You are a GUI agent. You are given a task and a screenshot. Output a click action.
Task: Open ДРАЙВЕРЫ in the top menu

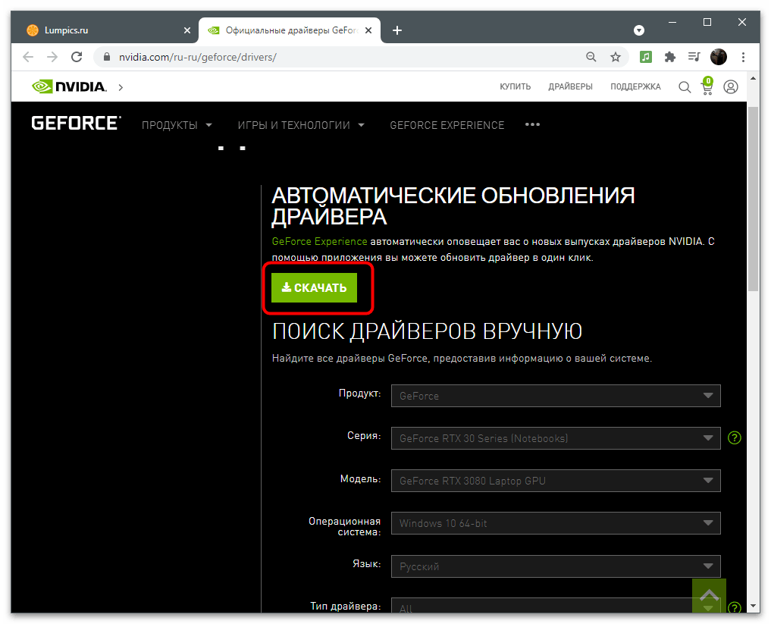coord(570,86)
